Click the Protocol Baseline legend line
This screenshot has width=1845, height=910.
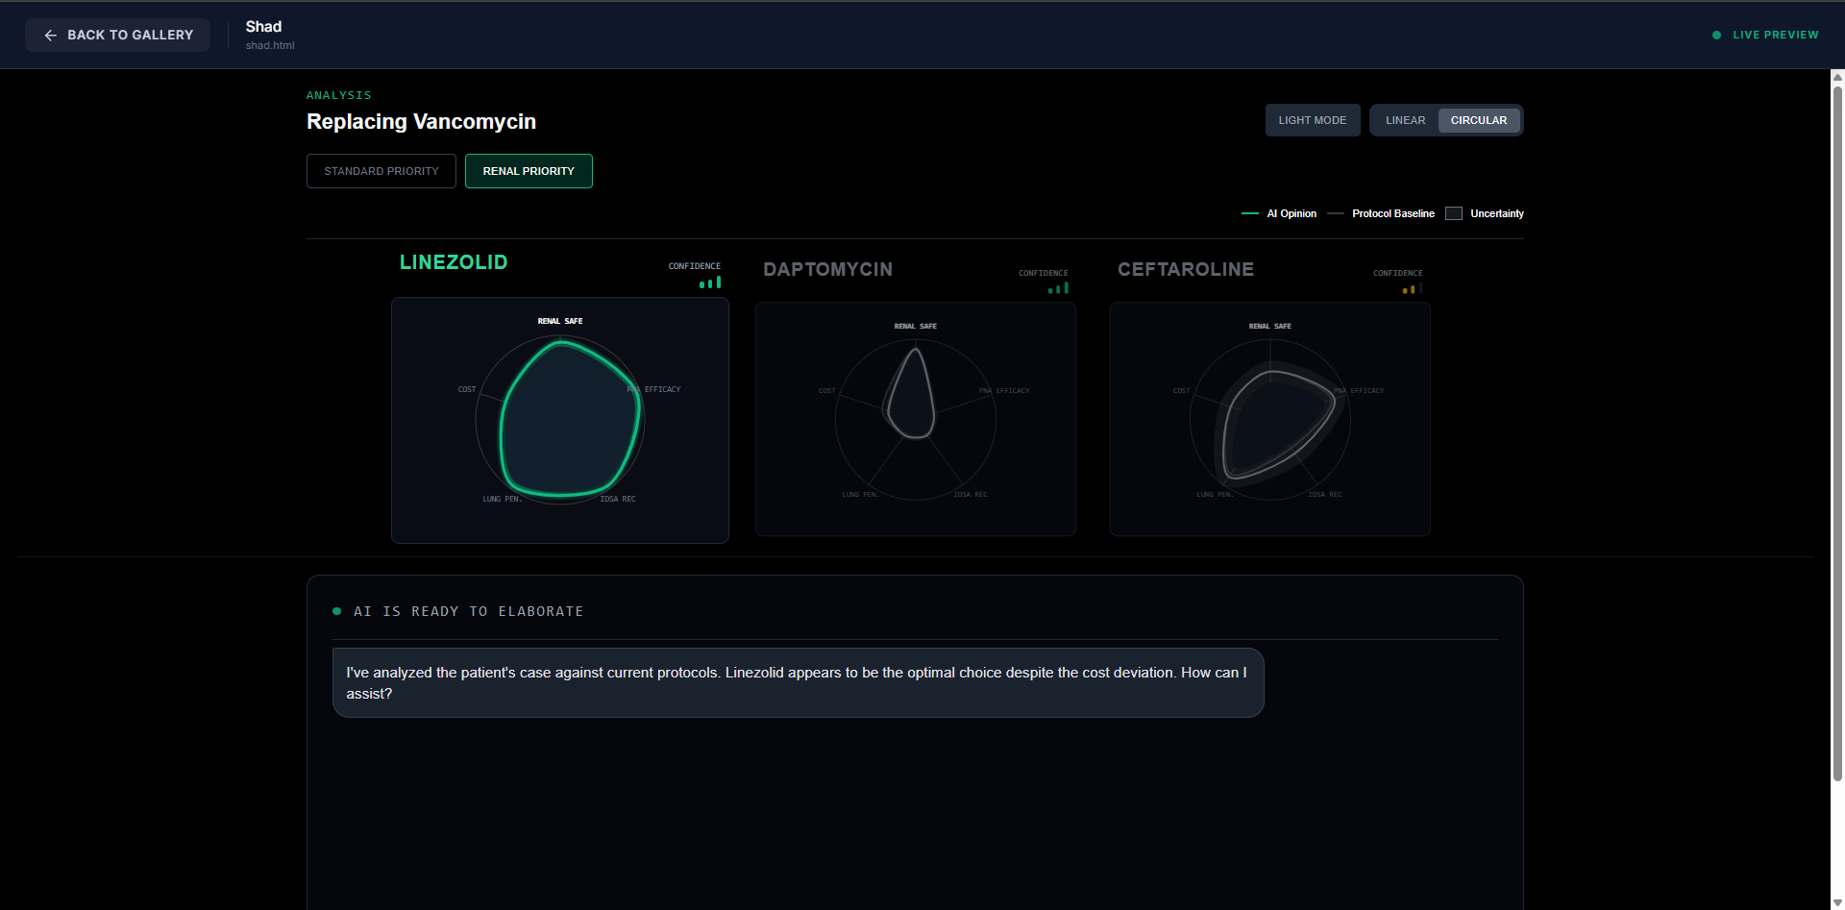[x=1335, y=213]
